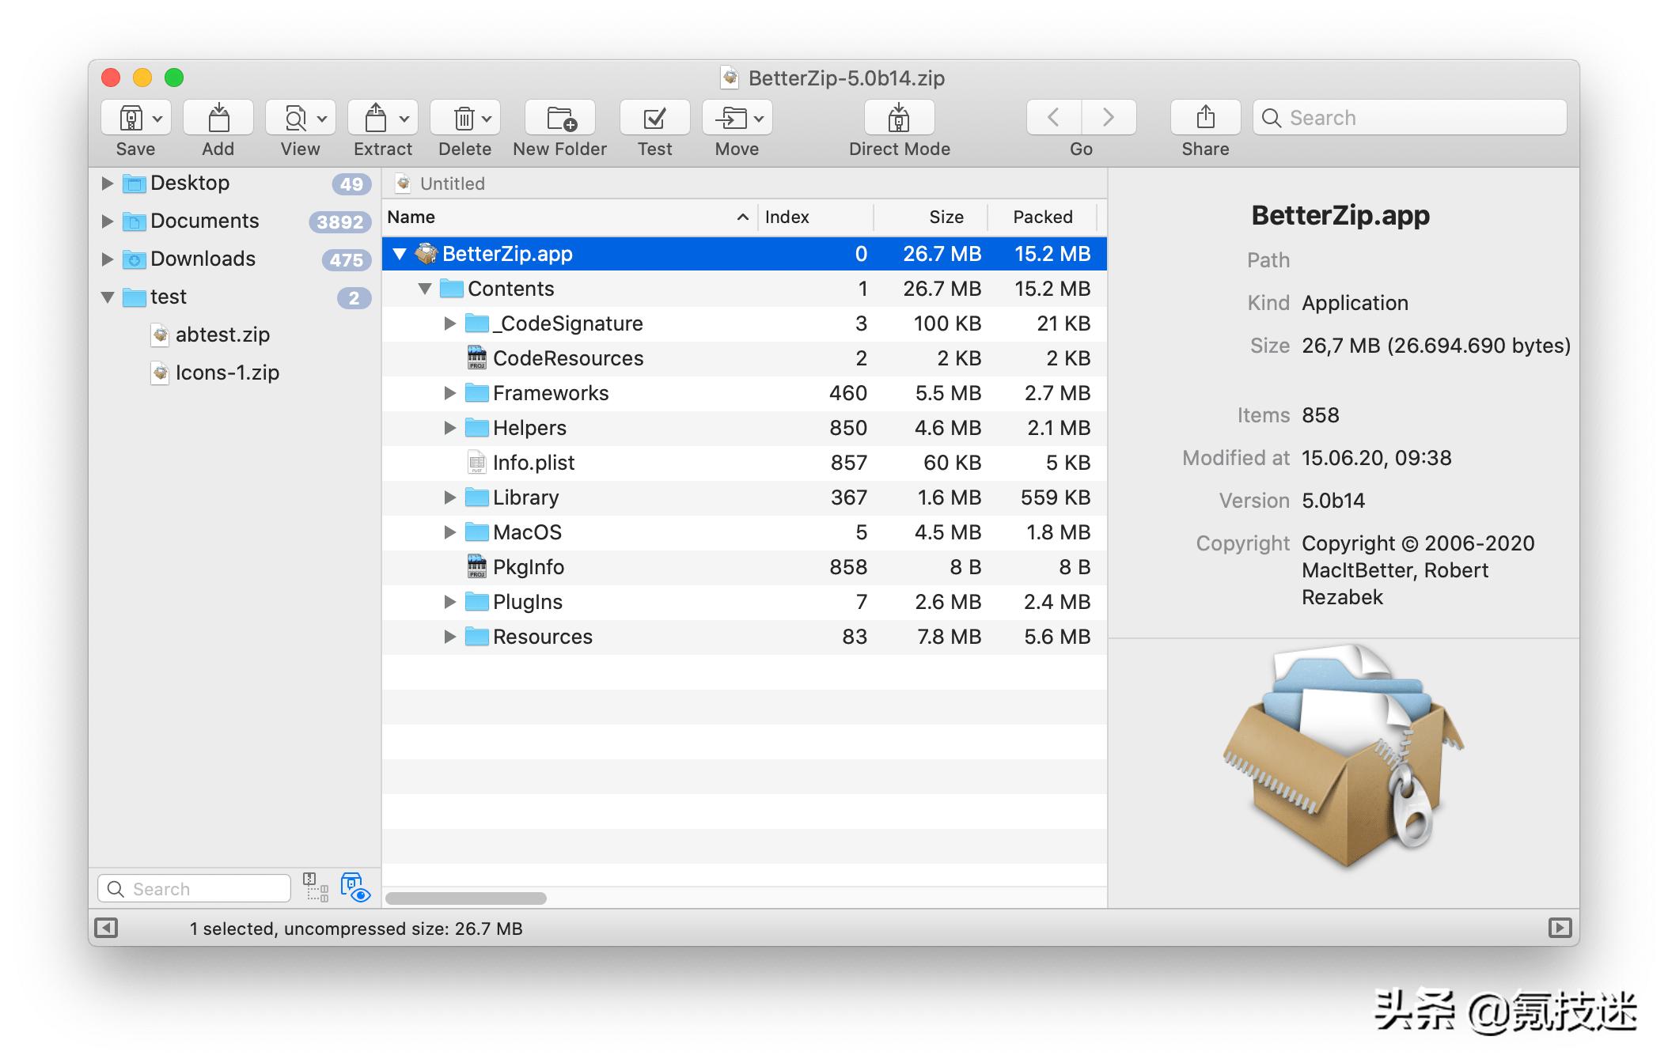Screen dimensions: 1668x1063
Task: Toggle the sidebar eye preview icon
Action: 355,887
